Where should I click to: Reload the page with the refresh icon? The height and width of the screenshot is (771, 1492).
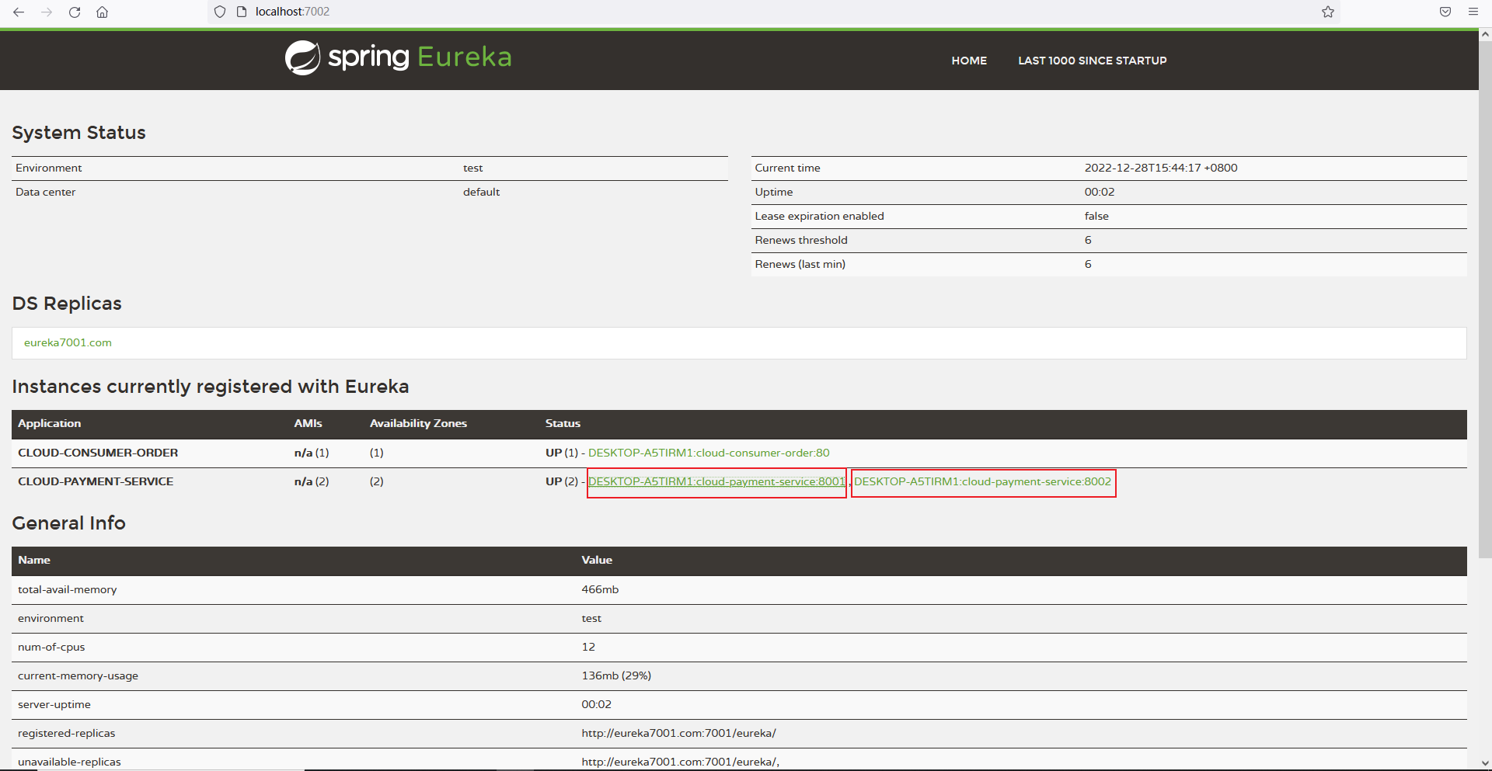pos(75,12)
